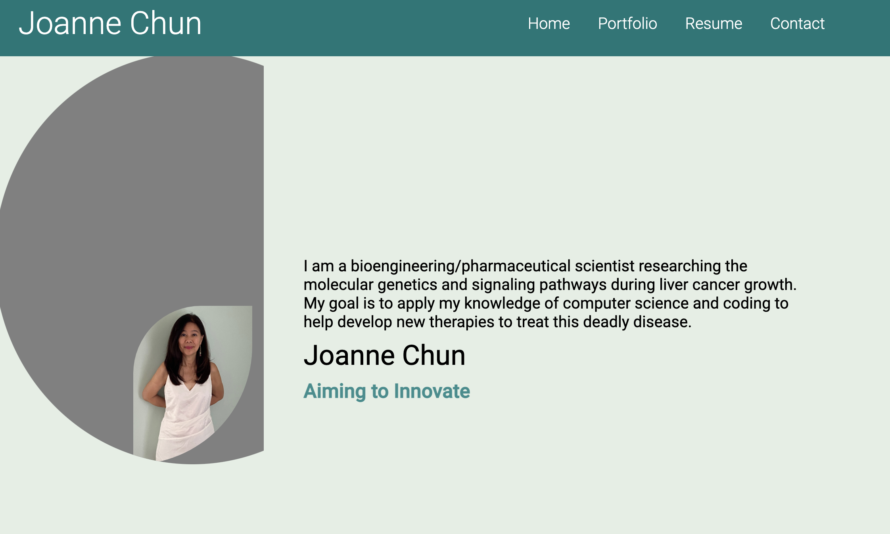Click the phrase liver cancer growth
Screen dimensions: 890x534
click(727, 285)
